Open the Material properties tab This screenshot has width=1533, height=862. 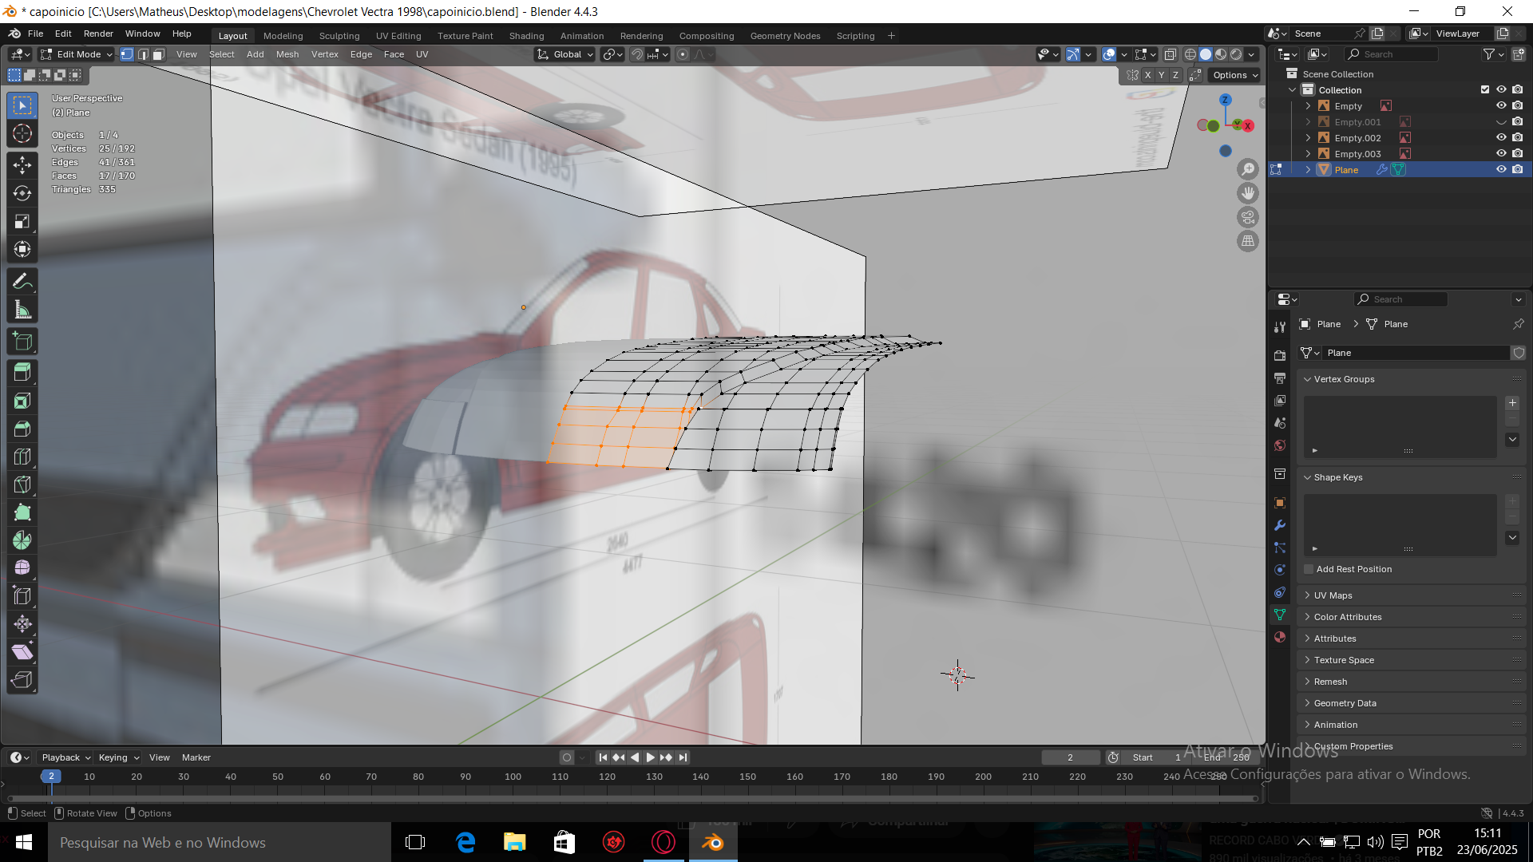click(x=1280, y=637)
